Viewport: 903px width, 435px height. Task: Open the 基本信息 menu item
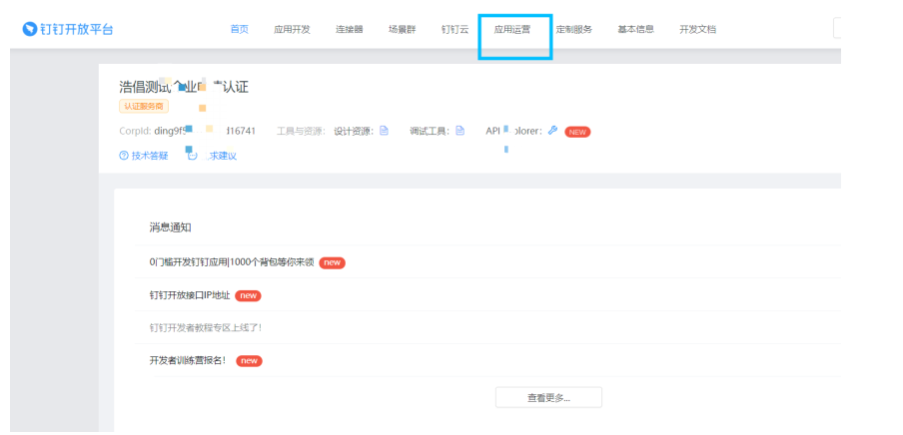point(635,29)
